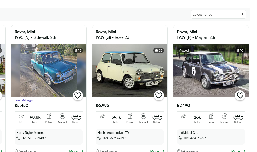Click the Harry Taylor Motors dealer name
The image size is (257, 152).
pyautogui.click(x=30, y=133)
